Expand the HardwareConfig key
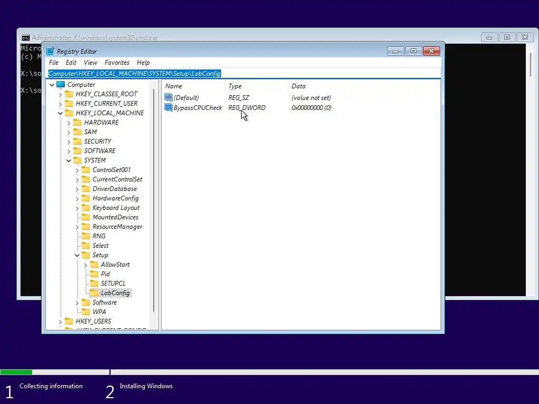Image resolution: width=539 pixels, height=404 pixels. [77, 198]
